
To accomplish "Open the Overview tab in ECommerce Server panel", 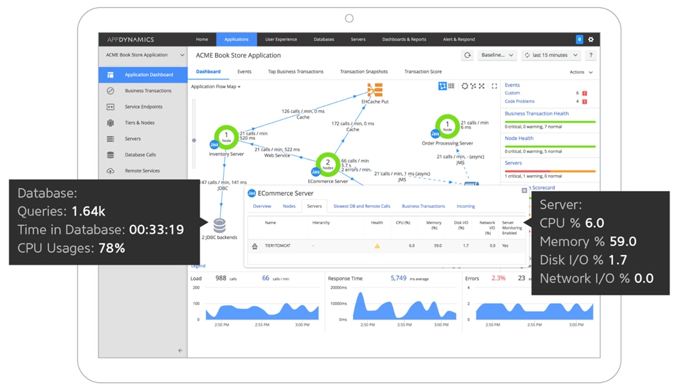I will pos(262,207).
